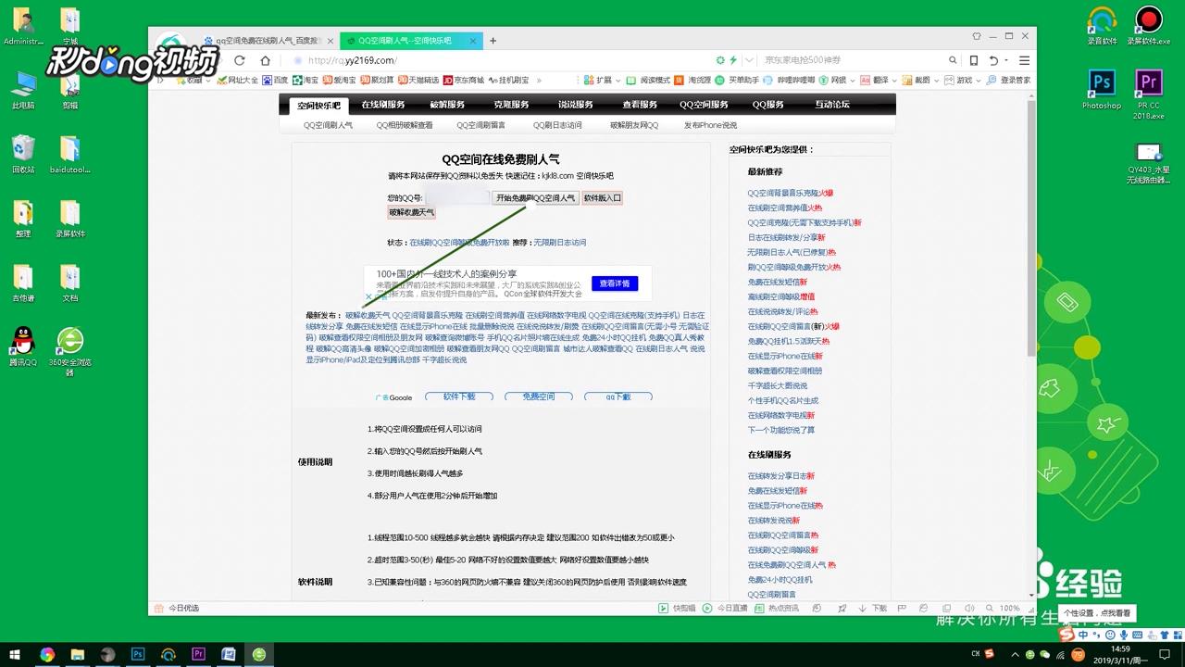Click the search magnifier in search box
Screen dimensions: 1185x667
pos(953,60)
